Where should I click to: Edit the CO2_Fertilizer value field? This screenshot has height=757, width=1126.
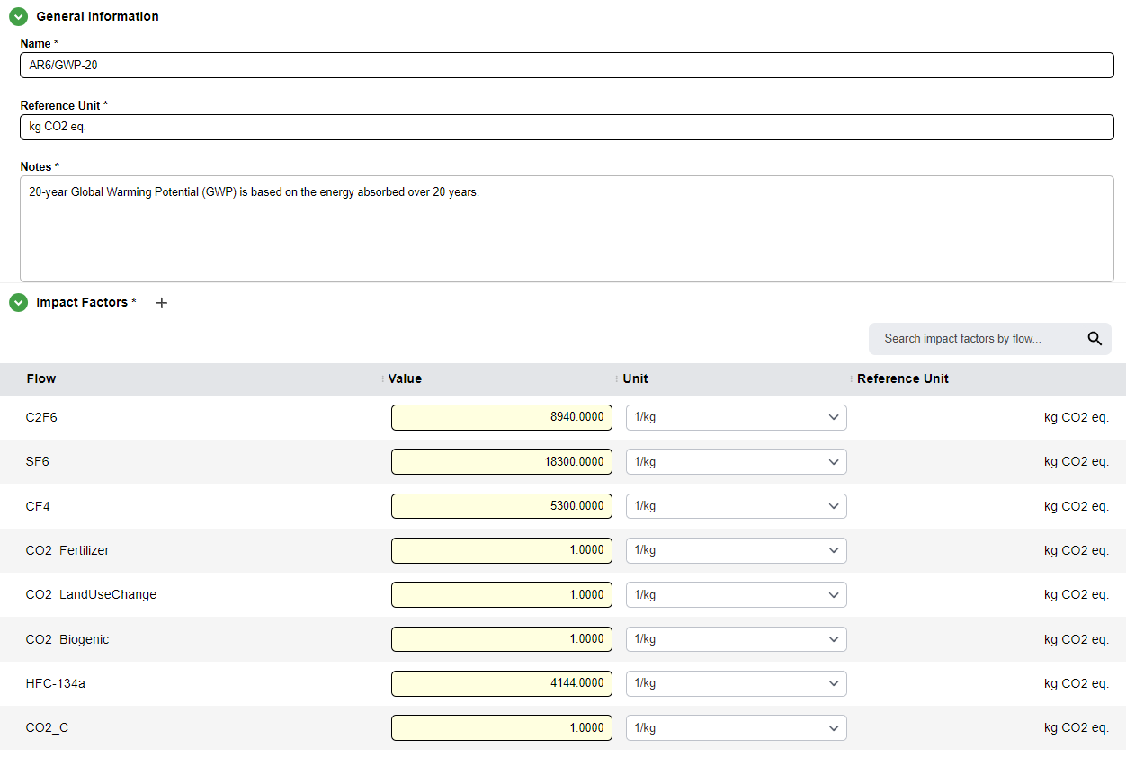click(x=502, y=550)
